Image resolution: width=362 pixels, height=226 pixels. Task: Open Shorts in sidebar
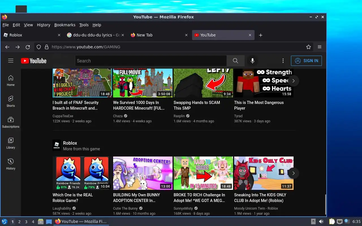(x=11, y=101)
